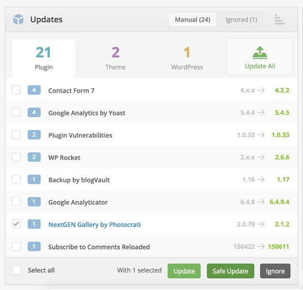Check the Contact Form 7 checkbox
Image resolution: width=303 pixels, height=290 pixels.
[16, 90]
